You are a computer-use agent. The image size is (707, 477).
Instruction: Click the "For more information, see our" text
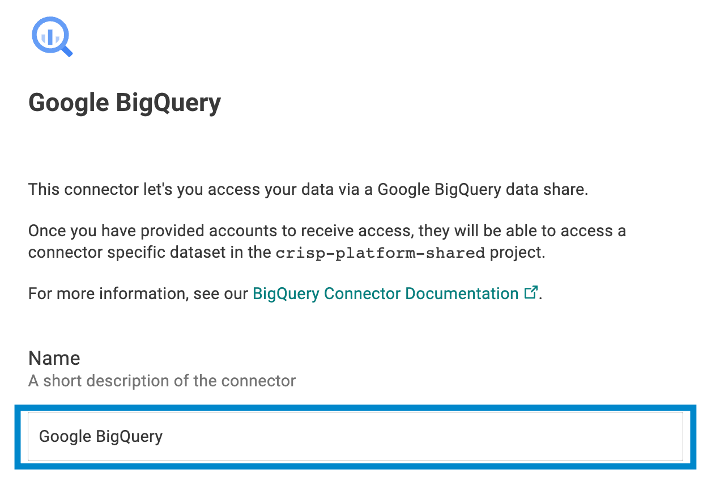click(138, 293)
